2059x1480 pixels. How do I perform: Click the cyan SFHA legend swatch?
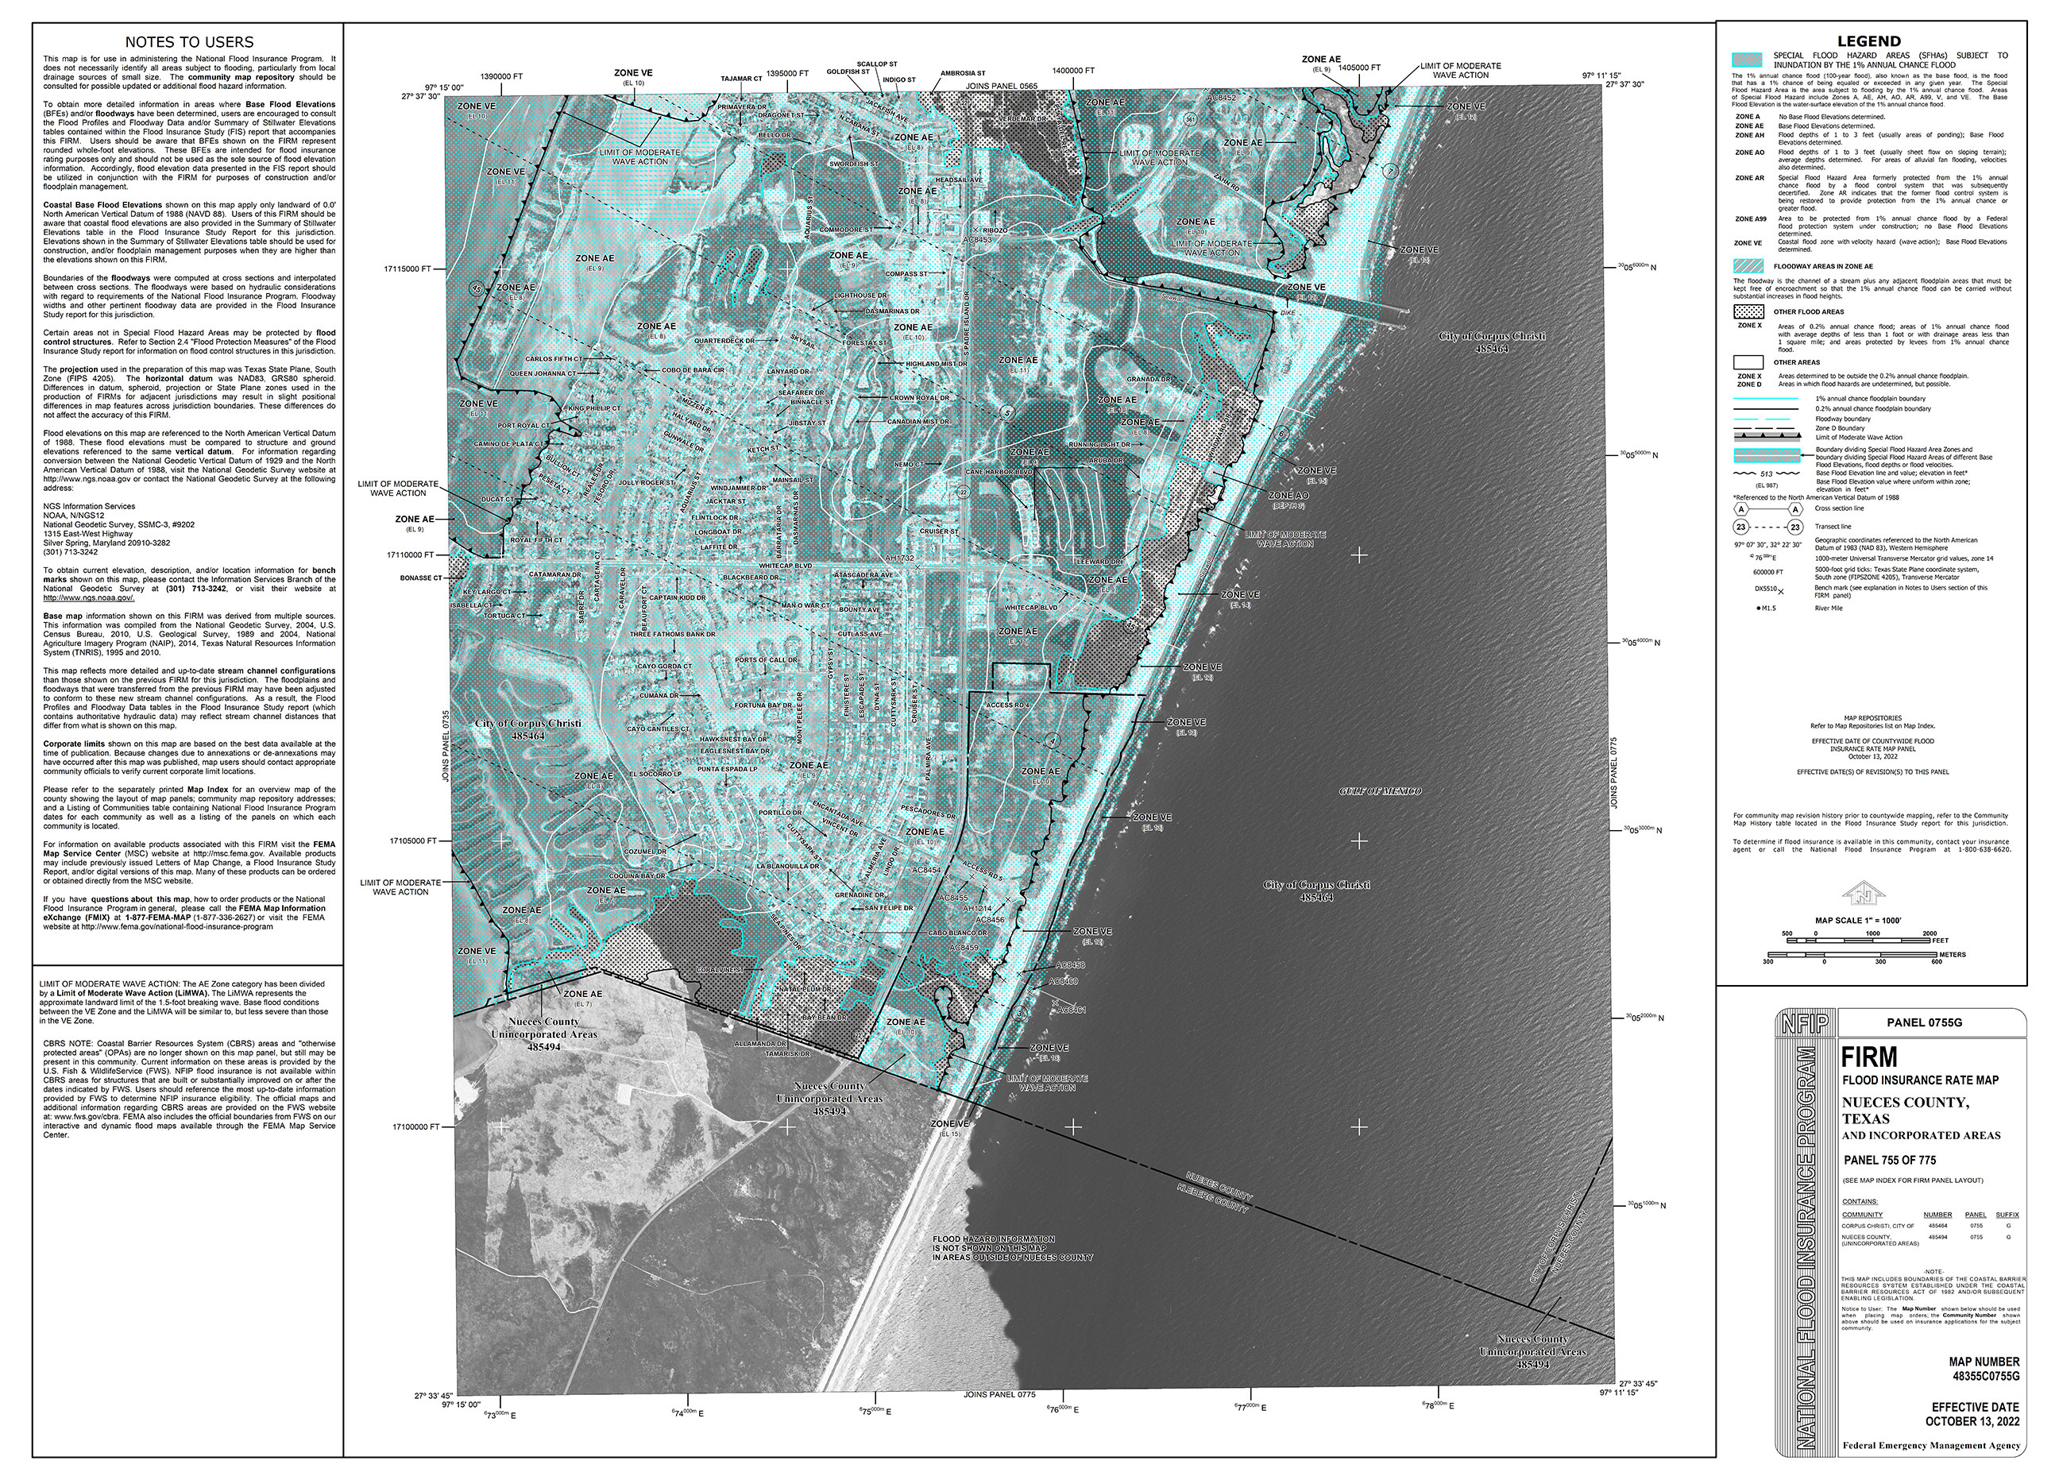point(1748,60)
